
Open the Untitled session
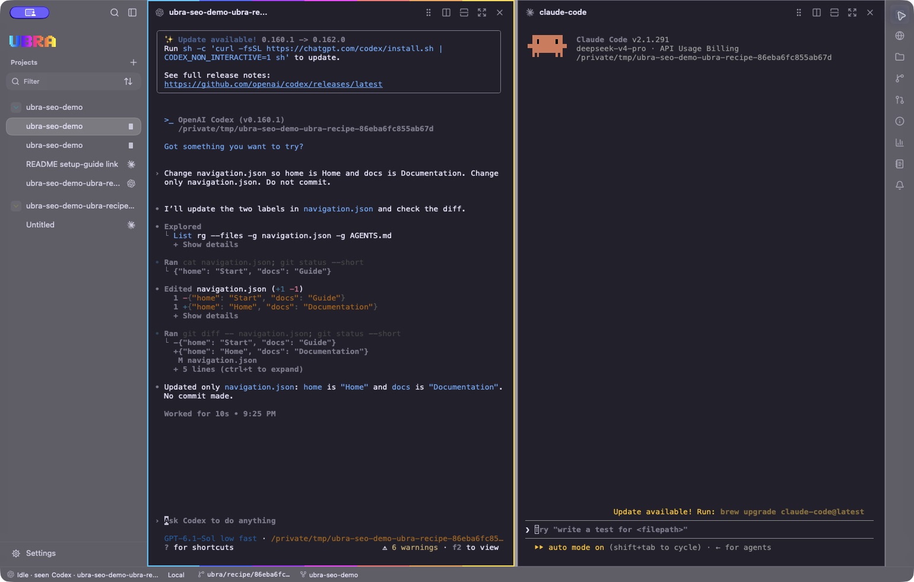[74, 225]
